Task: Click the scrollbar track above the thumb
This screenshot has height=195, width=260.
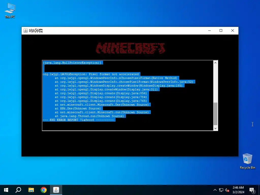Action: [x=215, y=83]
